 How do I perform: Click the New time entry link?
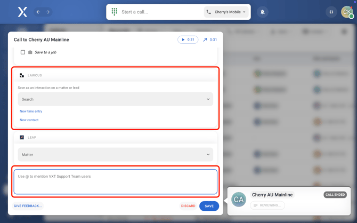(x=31, y=111)
